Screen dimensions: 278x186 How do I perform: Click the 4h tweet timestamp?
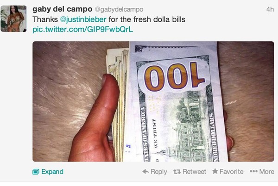[270, 9]
